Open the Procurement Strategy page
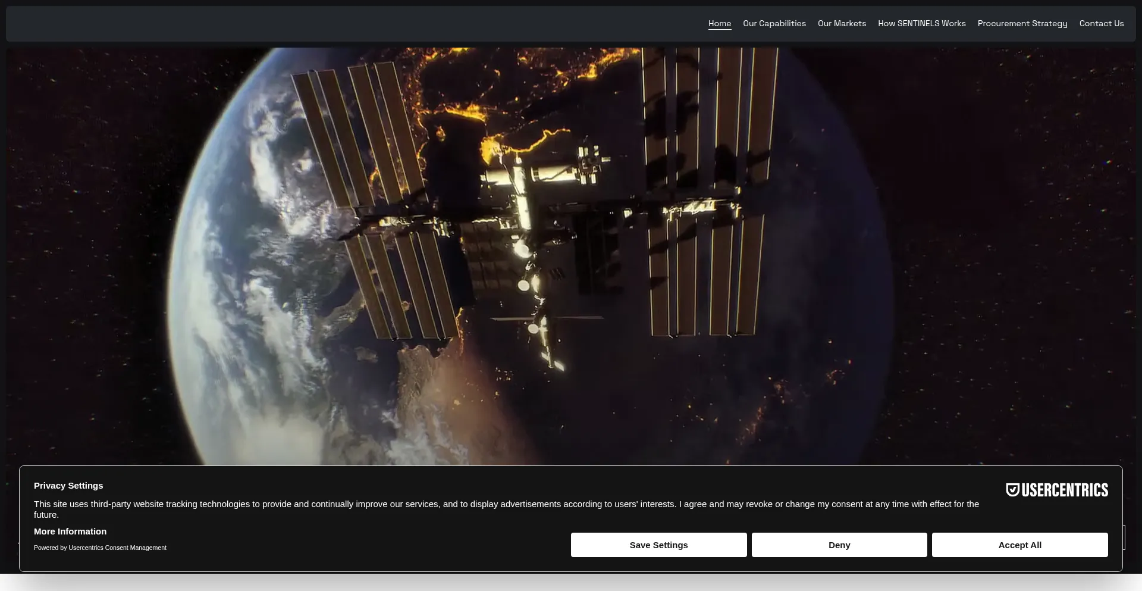The width and height of the screenshot is (1142, 591). pos(1022,24)
